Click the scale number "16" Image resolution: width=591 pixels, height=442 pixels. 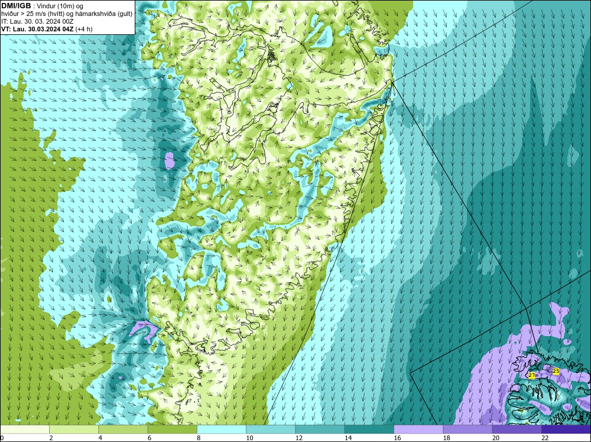tap(397, 438)
